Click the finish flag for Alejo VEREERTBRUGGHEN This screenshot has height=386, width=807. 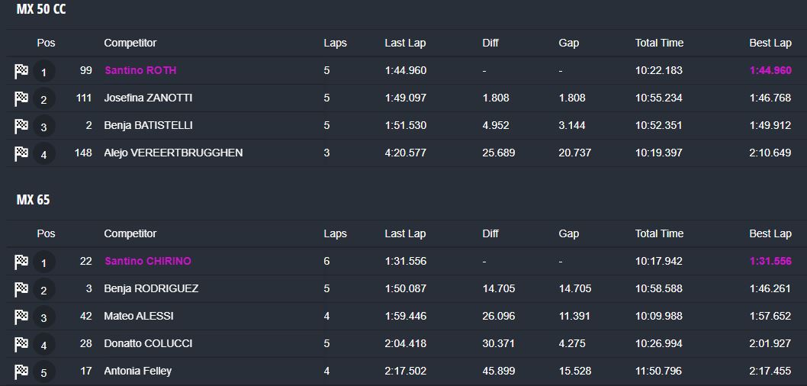21,153
